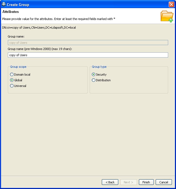Click the DN path text line

click(39, 28)
